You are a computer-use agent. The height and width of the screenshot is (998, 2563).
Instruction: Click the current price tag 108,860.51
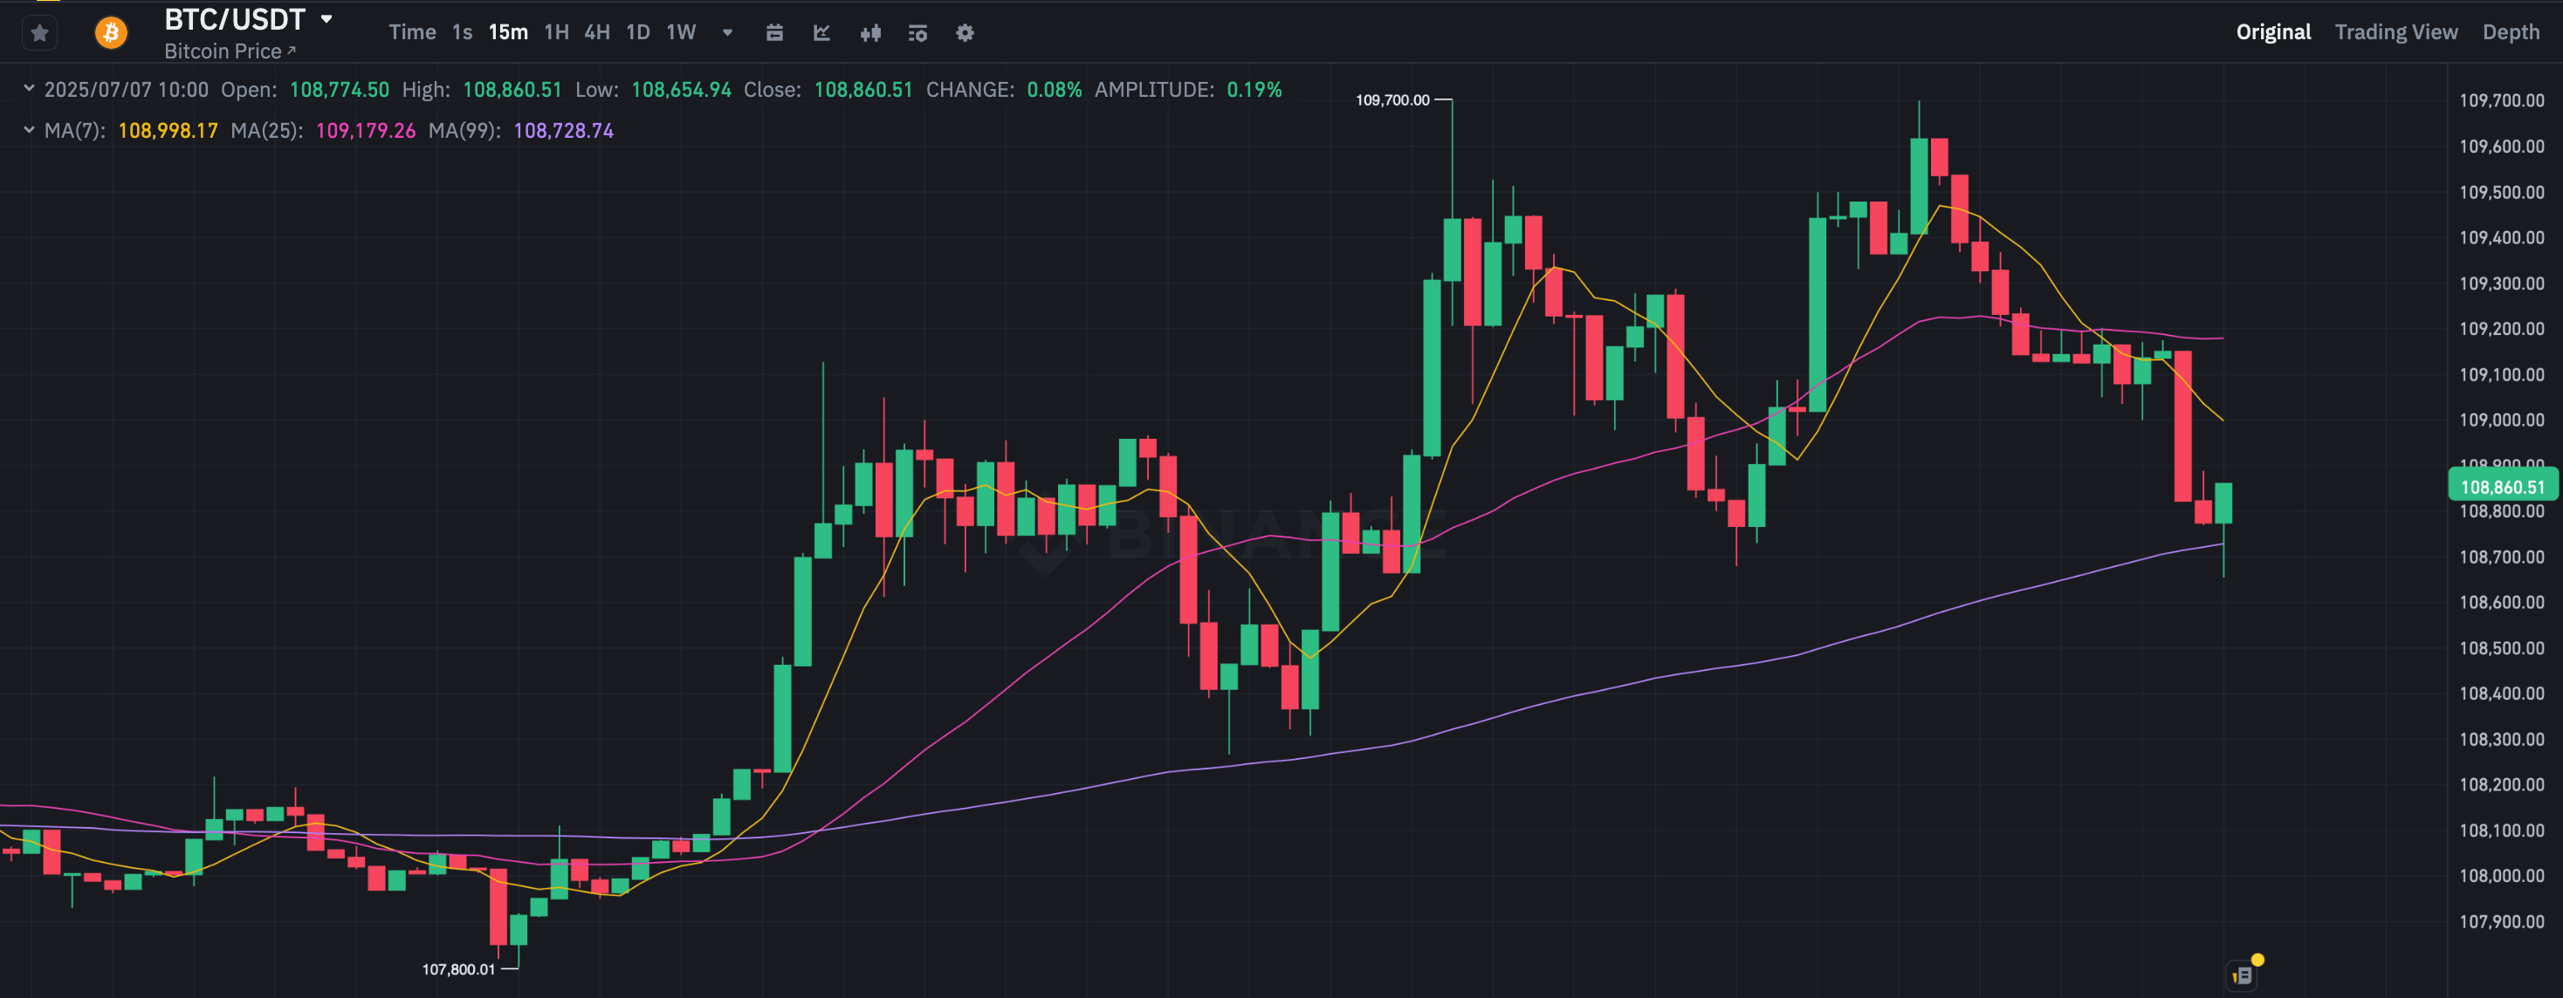[2501, 487]
